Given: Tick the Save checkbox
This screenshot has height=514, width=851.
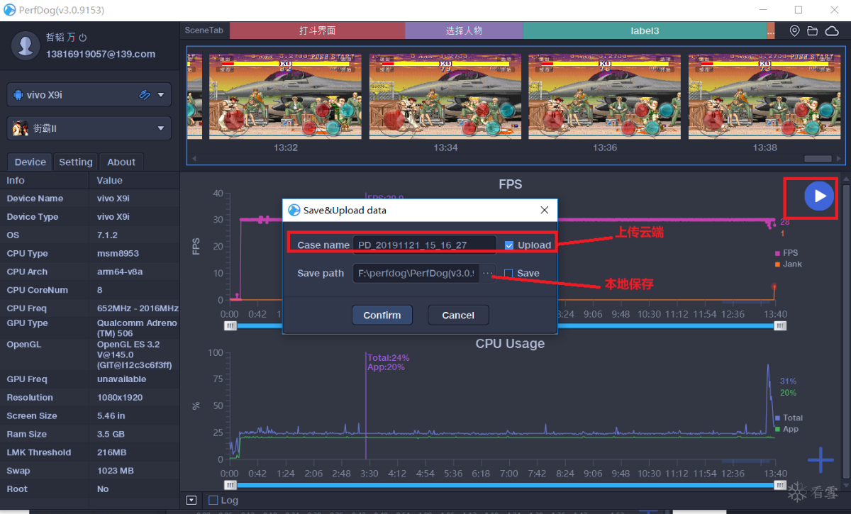Looking at the screenshot, I should [508, 273].
